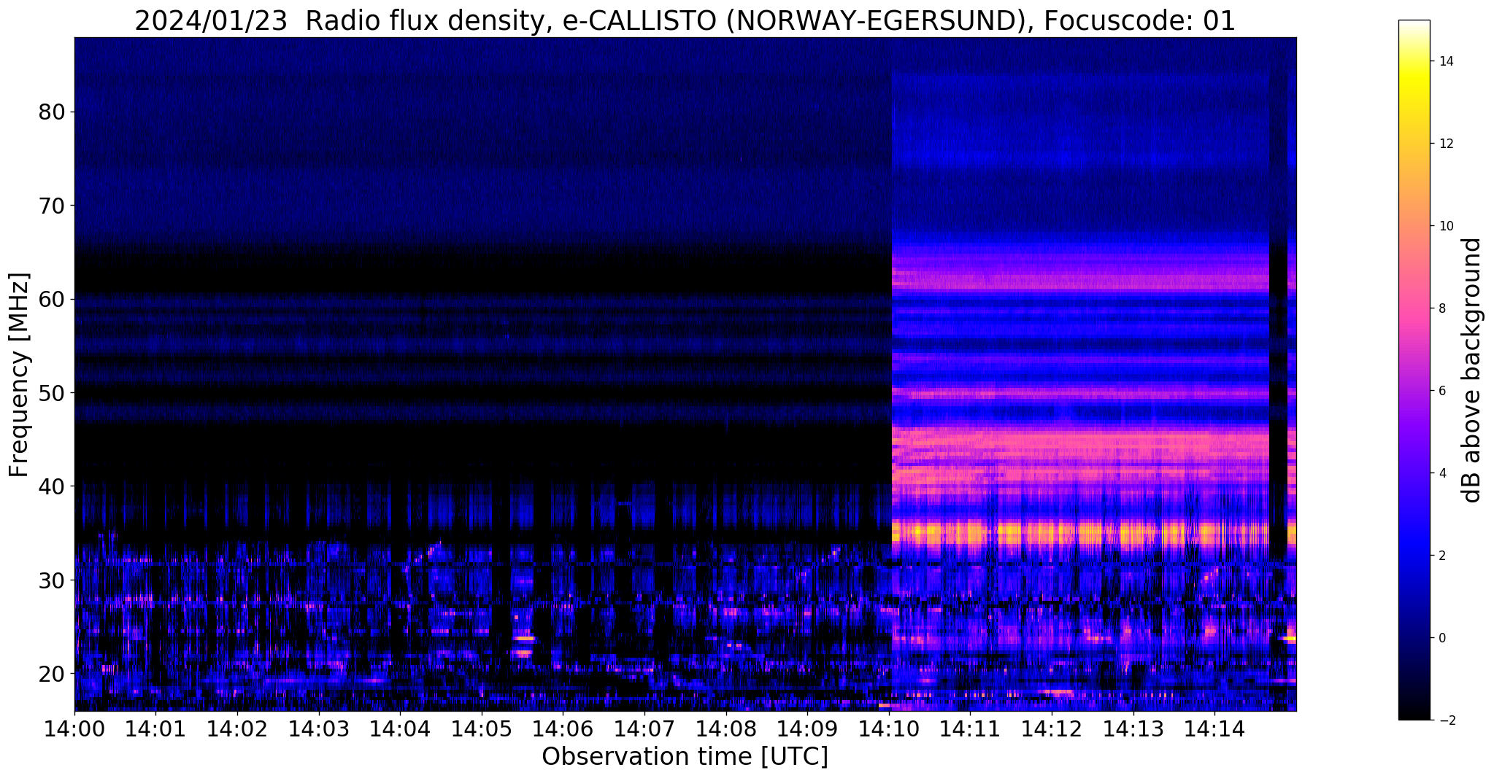Click the 30 MHz frequency tick label
This screenshot has width=1494, height=778.
pyautogui.click(x=50, y=580)
